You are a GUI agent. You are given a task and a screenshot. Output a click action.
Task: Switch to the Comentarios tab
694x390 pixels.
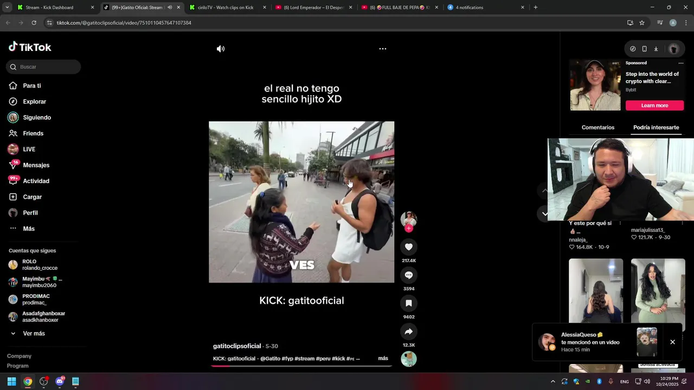pos(598,127)
